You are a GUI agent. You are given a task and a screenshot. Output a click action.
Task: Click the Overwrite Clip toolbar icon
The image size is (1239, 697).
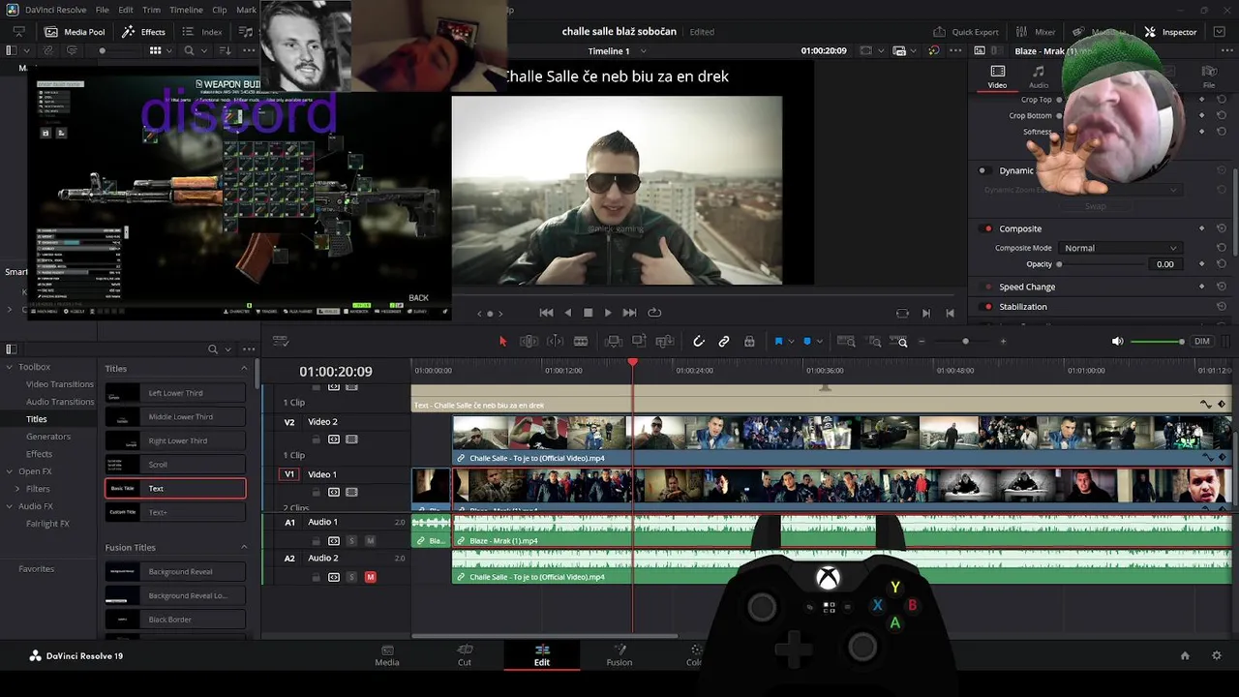pos(639,341)
